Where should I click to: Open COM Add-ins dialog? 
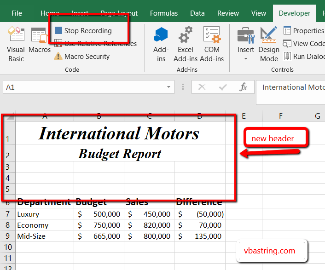pos(212,44)
